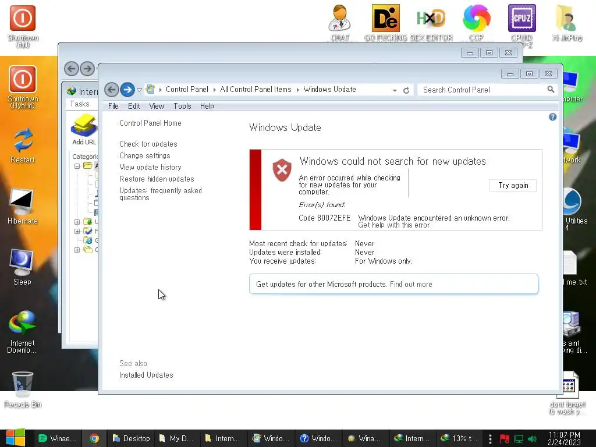596x447 pixels.
Task: Open the Hibernate desktop icon
Action: (x=23, y=207)
